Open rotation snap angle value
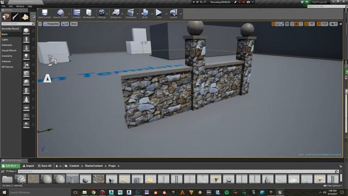 pyautogui.click(x=312, y=24)
